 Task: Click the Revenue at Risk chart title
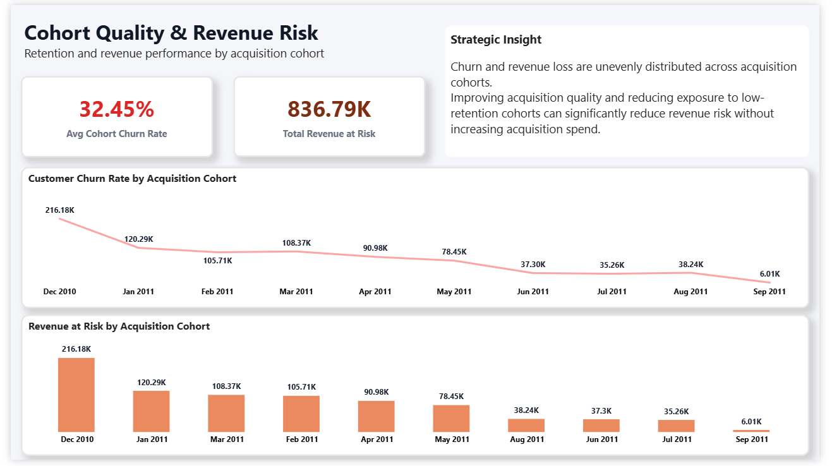click(x=119, y=326)
